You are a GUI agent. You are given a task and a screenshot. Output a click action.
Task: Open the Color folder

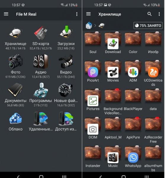coord(133,39)
